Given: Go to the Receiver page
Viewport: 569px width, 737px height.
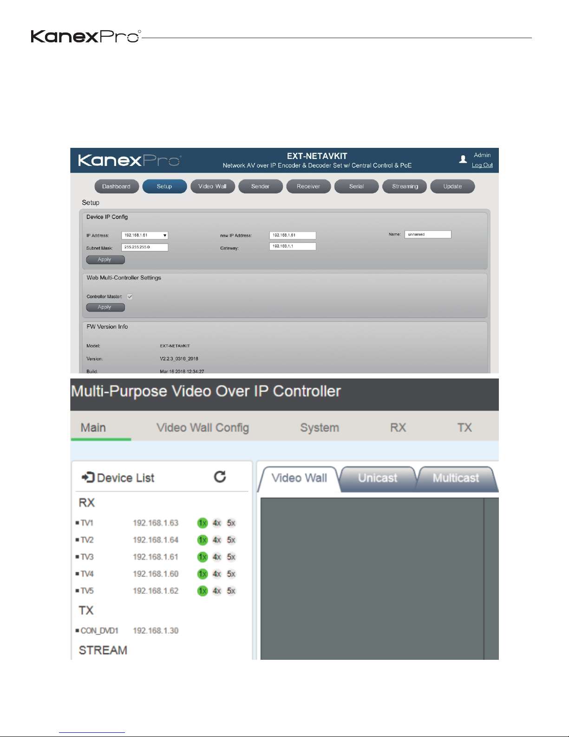Looking at the screenshot, I should coord(308,186).
